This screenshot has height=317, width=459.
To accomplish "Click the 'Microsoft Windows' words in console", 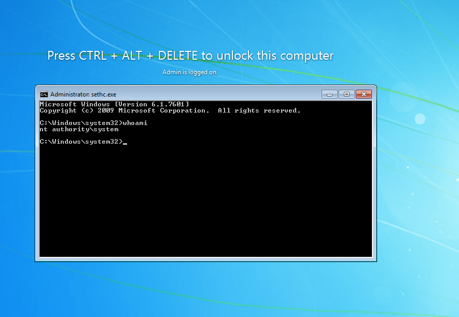I will tap(75, 104).
